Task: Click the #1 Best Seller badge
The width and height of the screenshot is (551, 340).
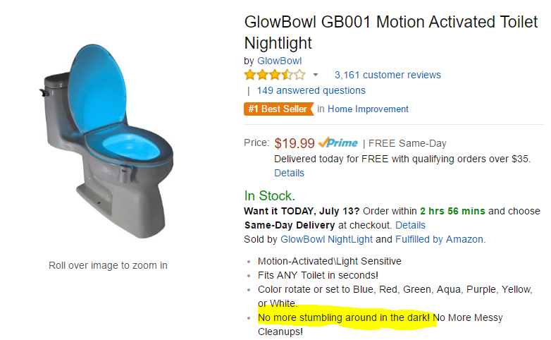Action: (x=278, y=109)
